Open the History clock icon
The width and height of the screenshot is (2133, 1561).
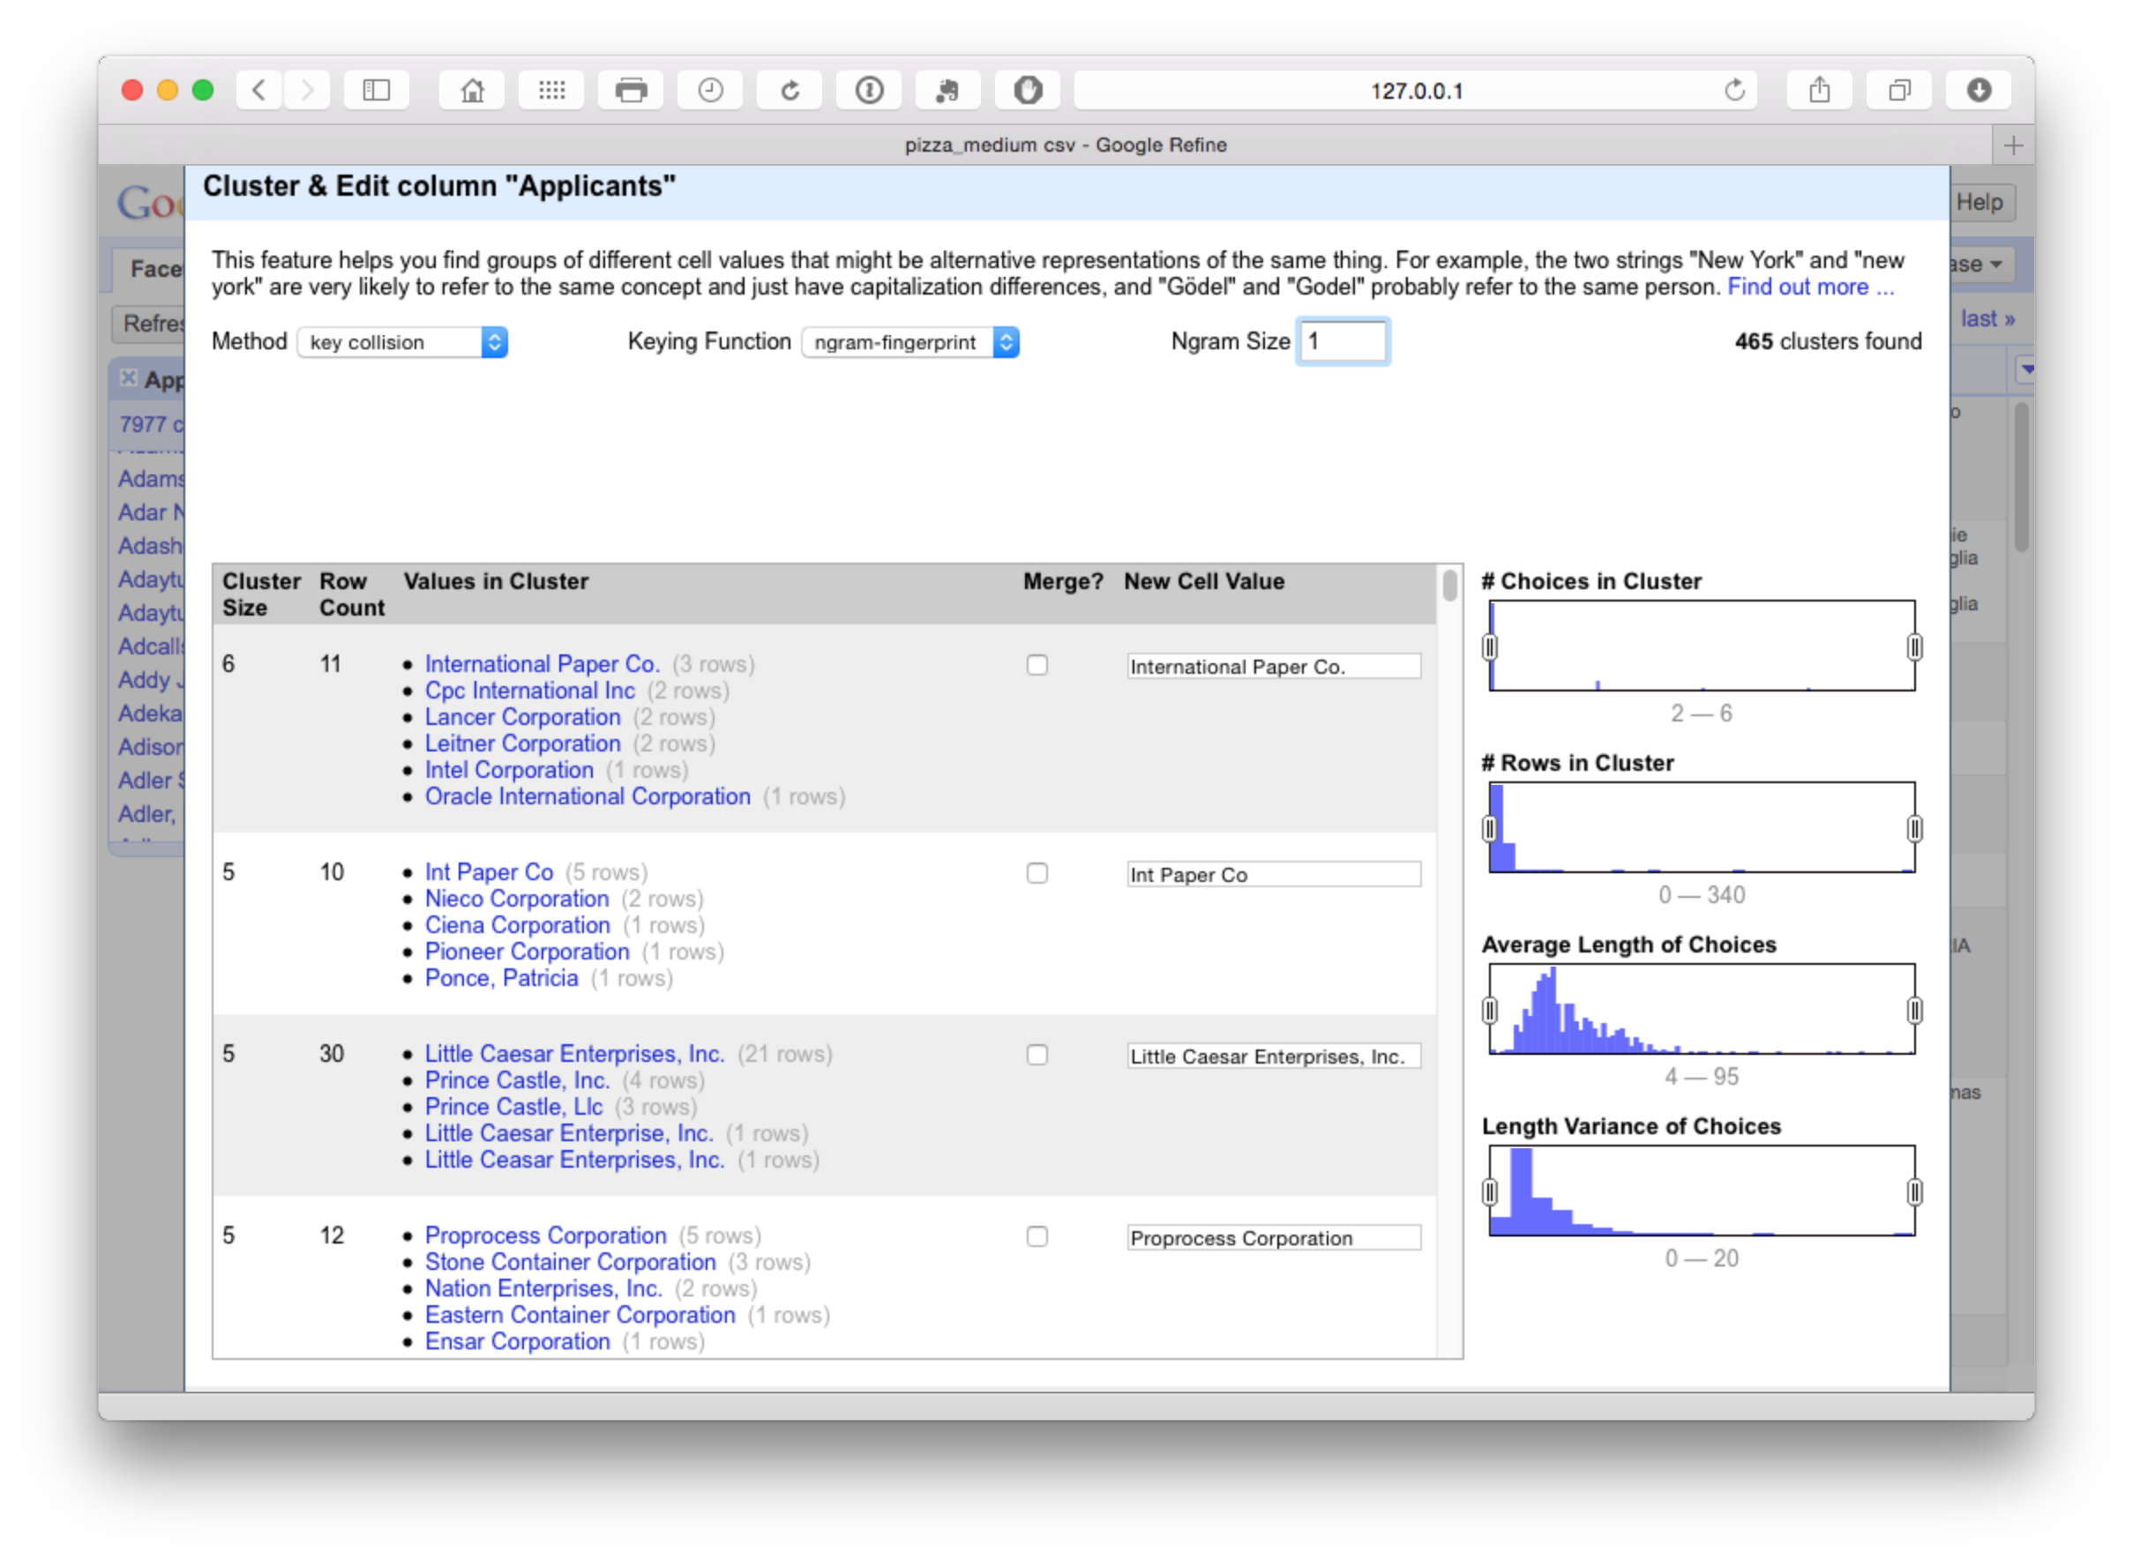[x=710, y=91]
